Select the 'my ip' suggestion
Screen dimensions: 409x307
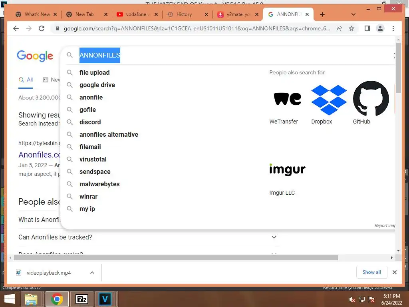point(87,209)
